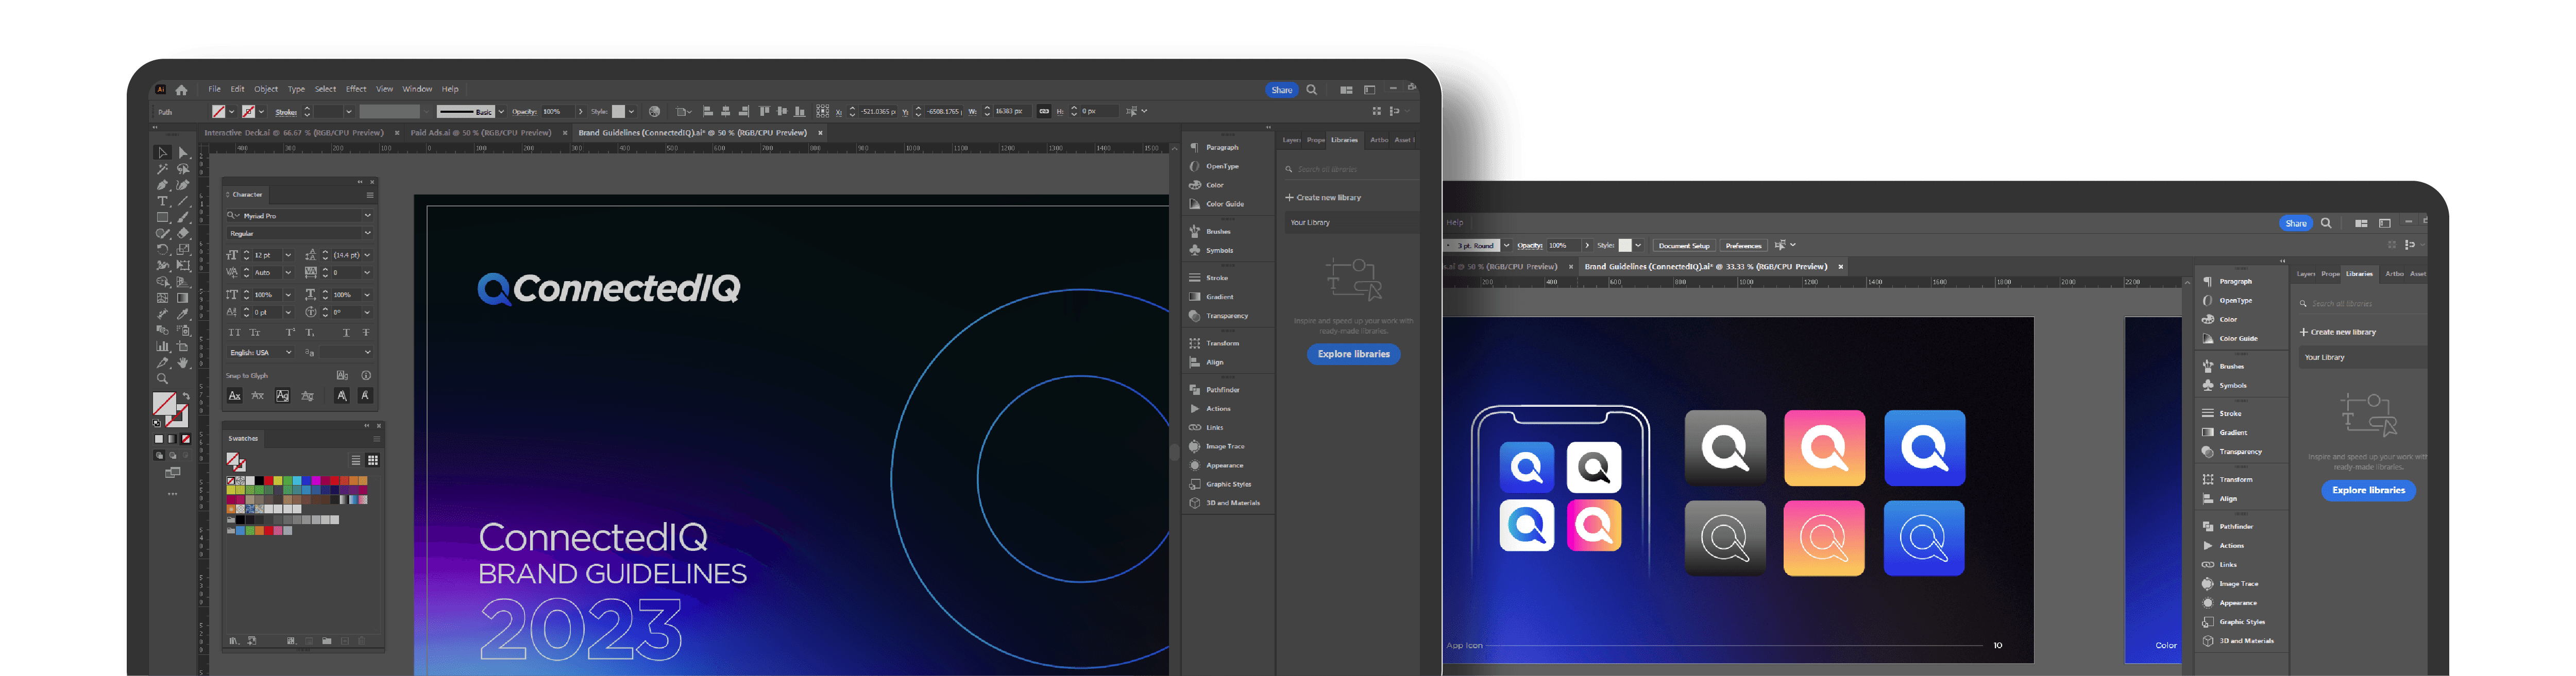Open the Regular font style dropdown

(367, 233)
